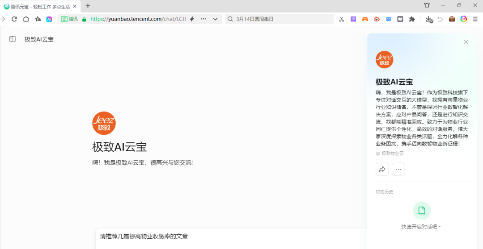Screen dimensions: 483x249
Task: Click the large Jeez logo in chat area
Action: tap(104, 123)
